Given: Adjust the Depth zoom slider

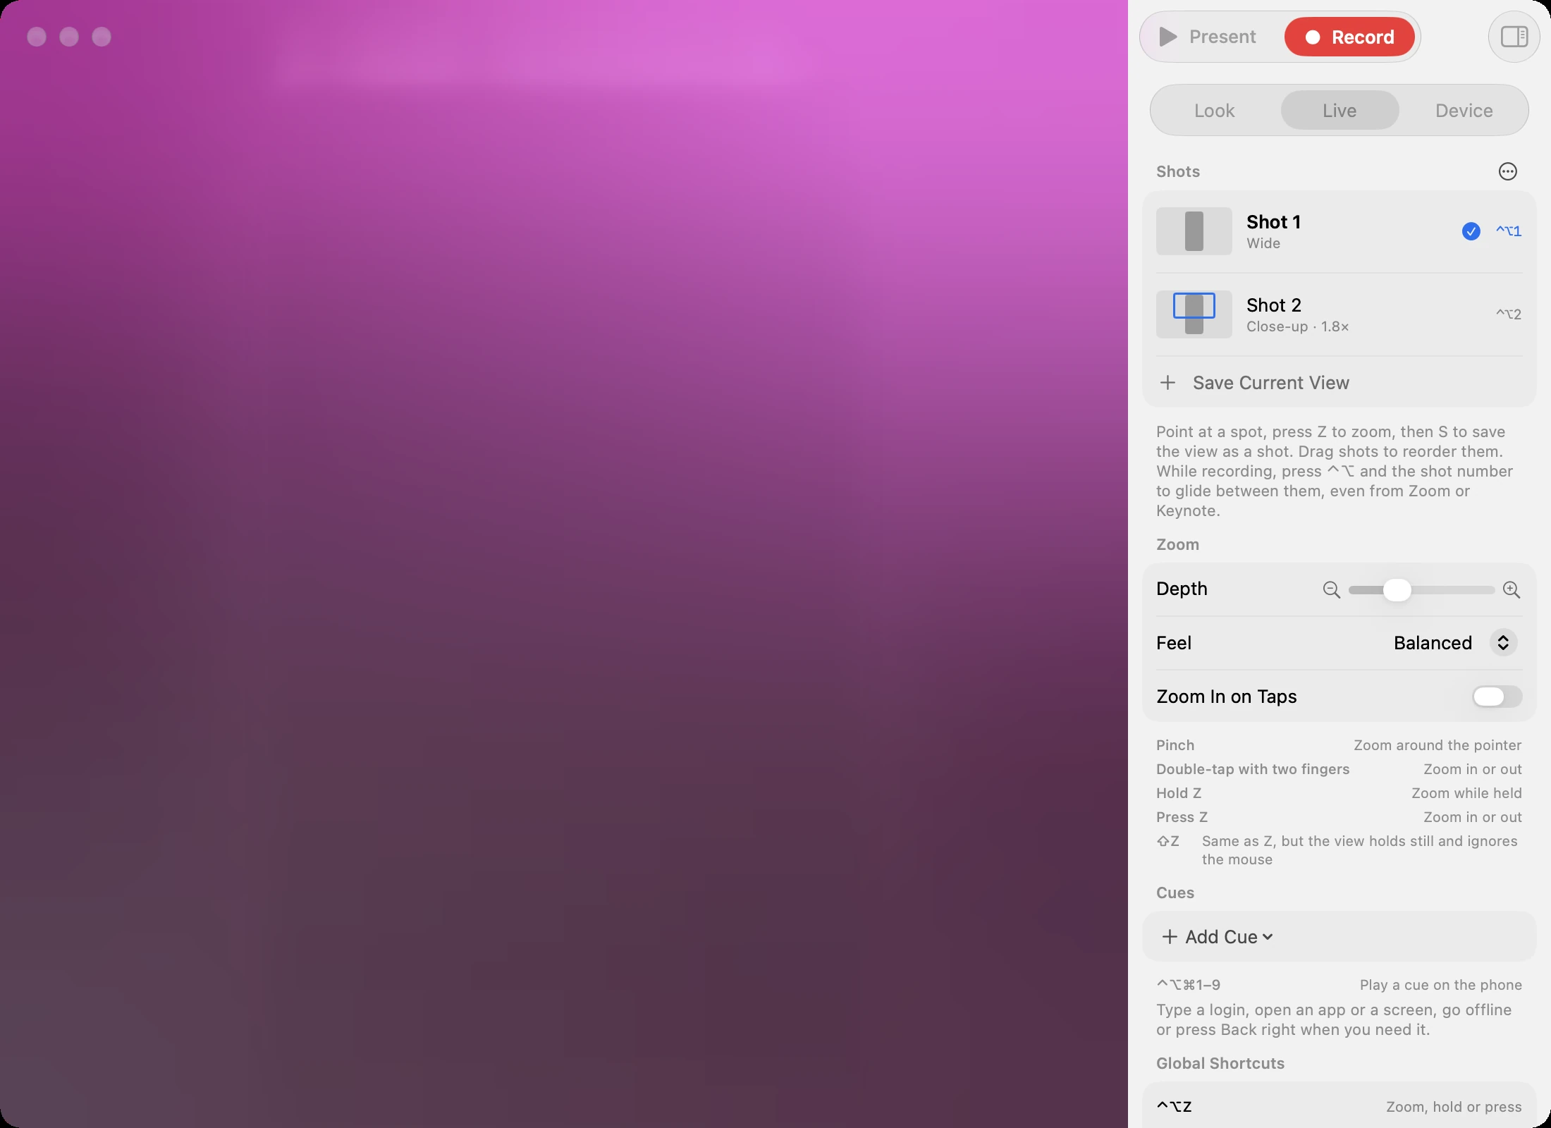Looking at the screenshot, I should pyautogui.click(x=1421, y=589).
